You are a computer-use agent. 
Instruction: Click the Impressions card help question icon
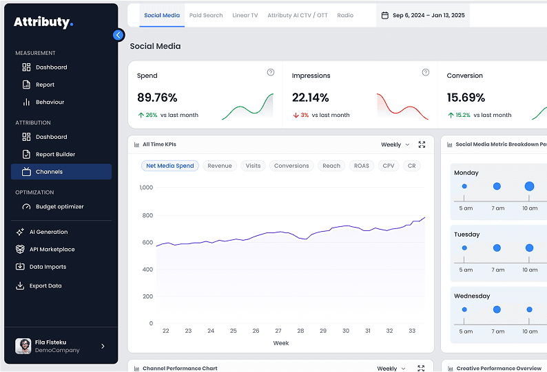coord(426,72)
